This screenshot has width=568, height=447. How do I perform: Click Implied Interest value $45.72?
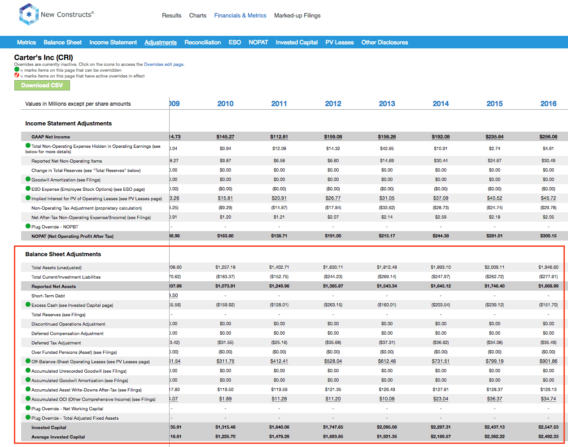click(x=548, y=198)
